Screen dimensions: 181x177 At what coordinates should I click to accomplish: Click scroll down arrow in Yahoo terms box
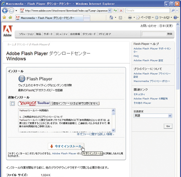tap(113, 130)
